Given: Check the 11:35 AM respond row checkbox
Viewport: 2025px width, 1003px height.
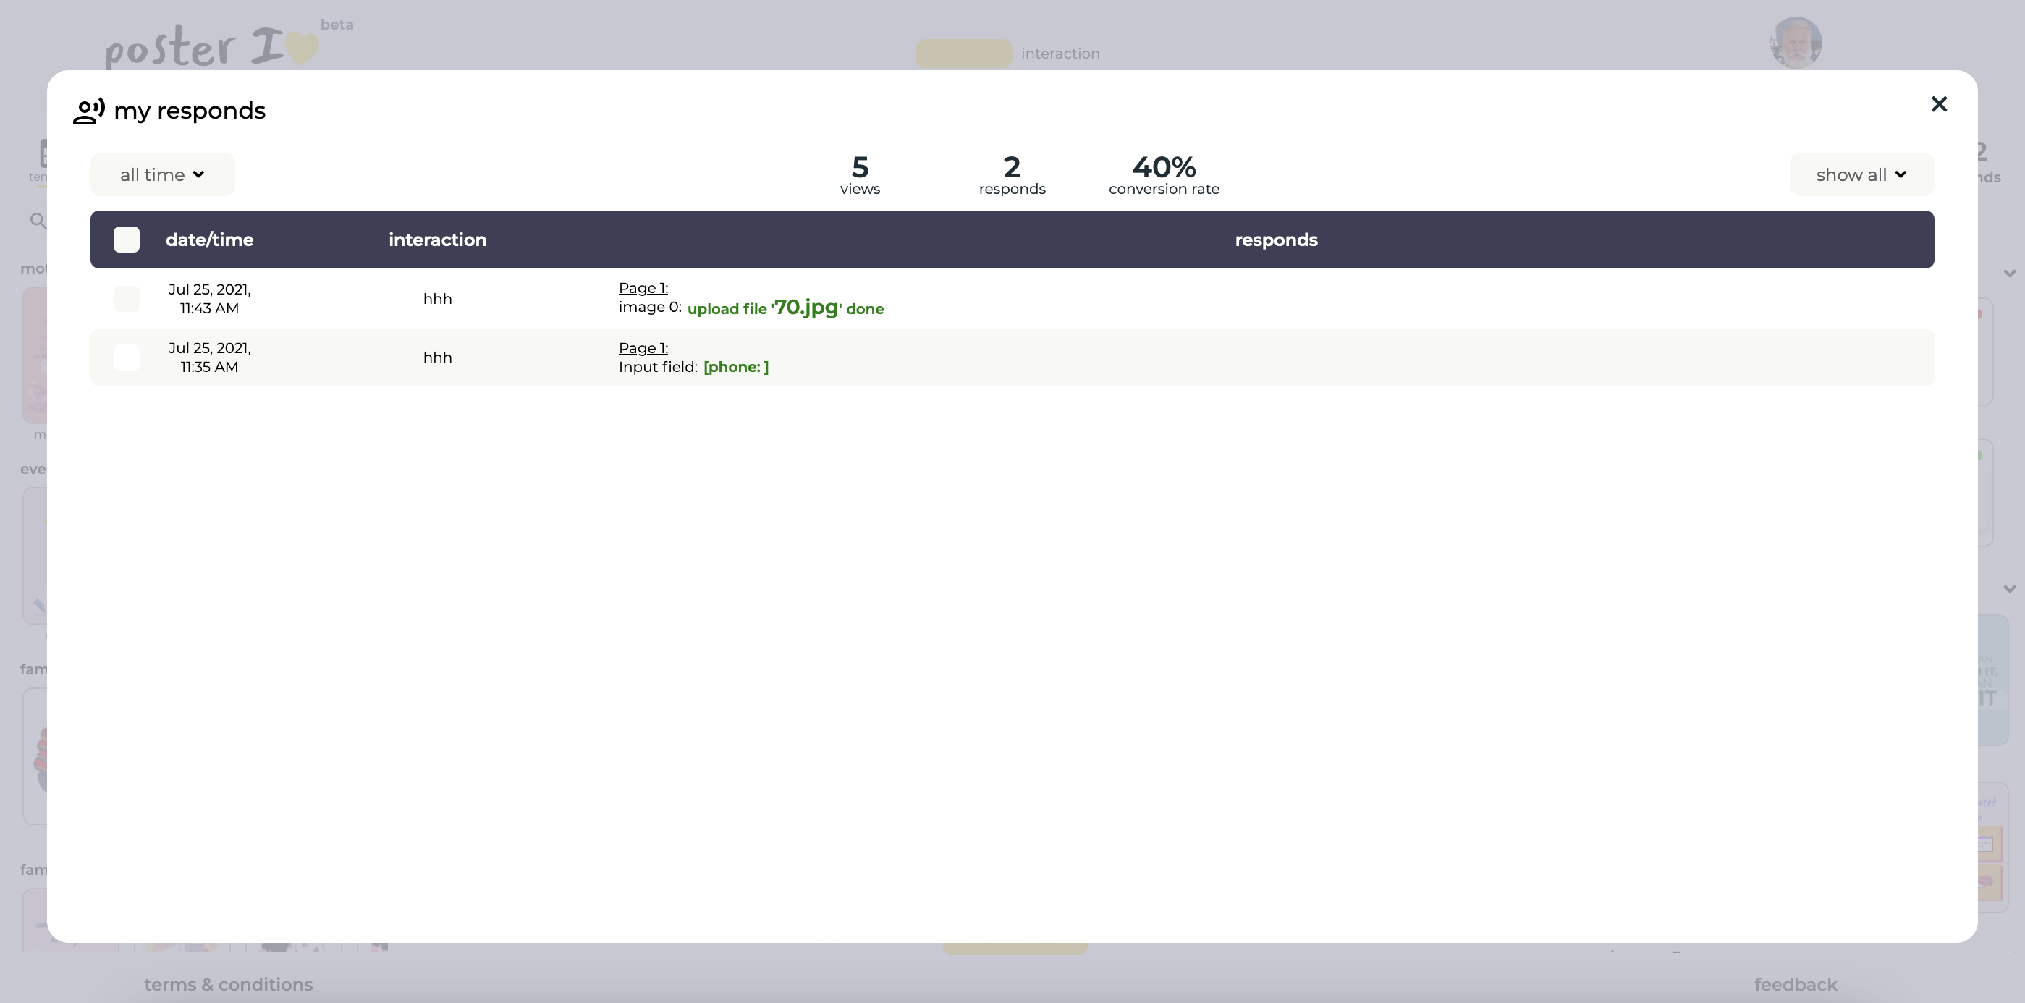Looking at the screenshot, I should [x=127, y=357].
